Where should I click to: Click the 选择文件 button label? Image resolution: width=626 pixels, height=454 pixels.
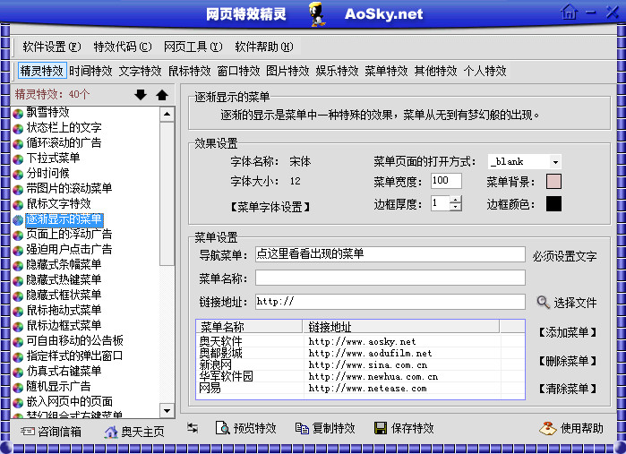(x=575, y=303)
